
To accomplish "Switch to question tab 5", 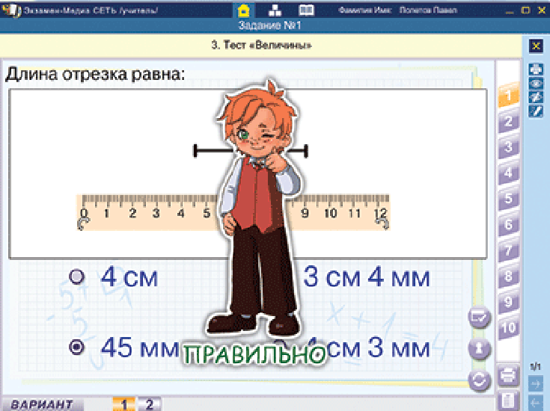I will (508, 200).
